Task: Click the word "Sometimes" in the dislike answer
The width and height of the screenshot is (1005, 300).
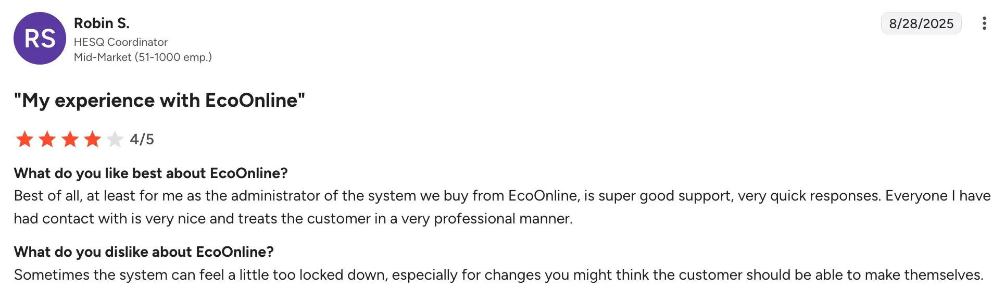Action: tap(51, 275)
